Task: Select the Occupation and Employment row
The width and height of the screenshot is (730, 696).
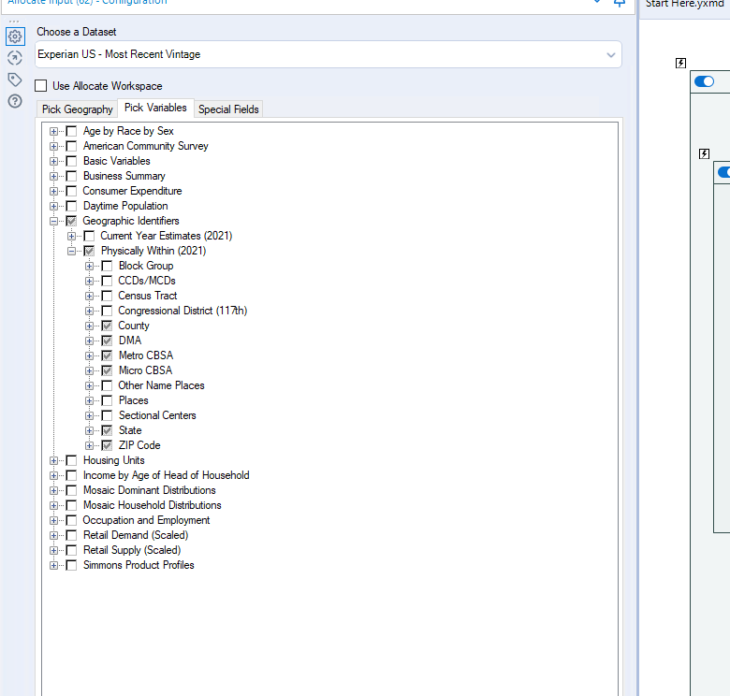Action: (x=146, y=520)
